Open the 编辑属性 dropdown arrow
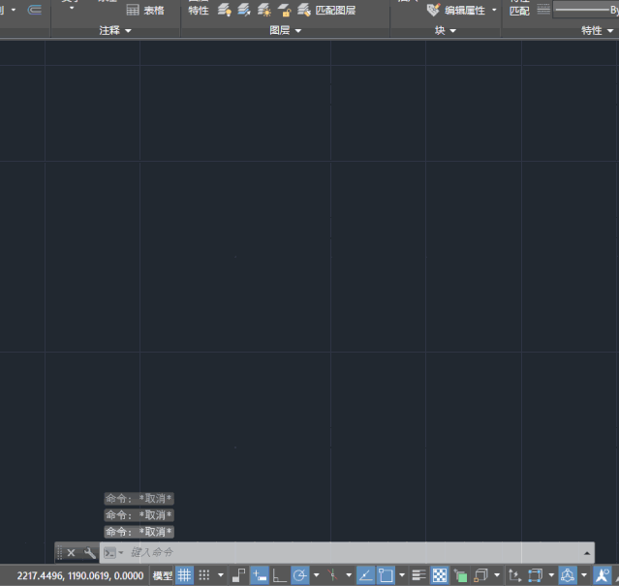 point(494,10)
